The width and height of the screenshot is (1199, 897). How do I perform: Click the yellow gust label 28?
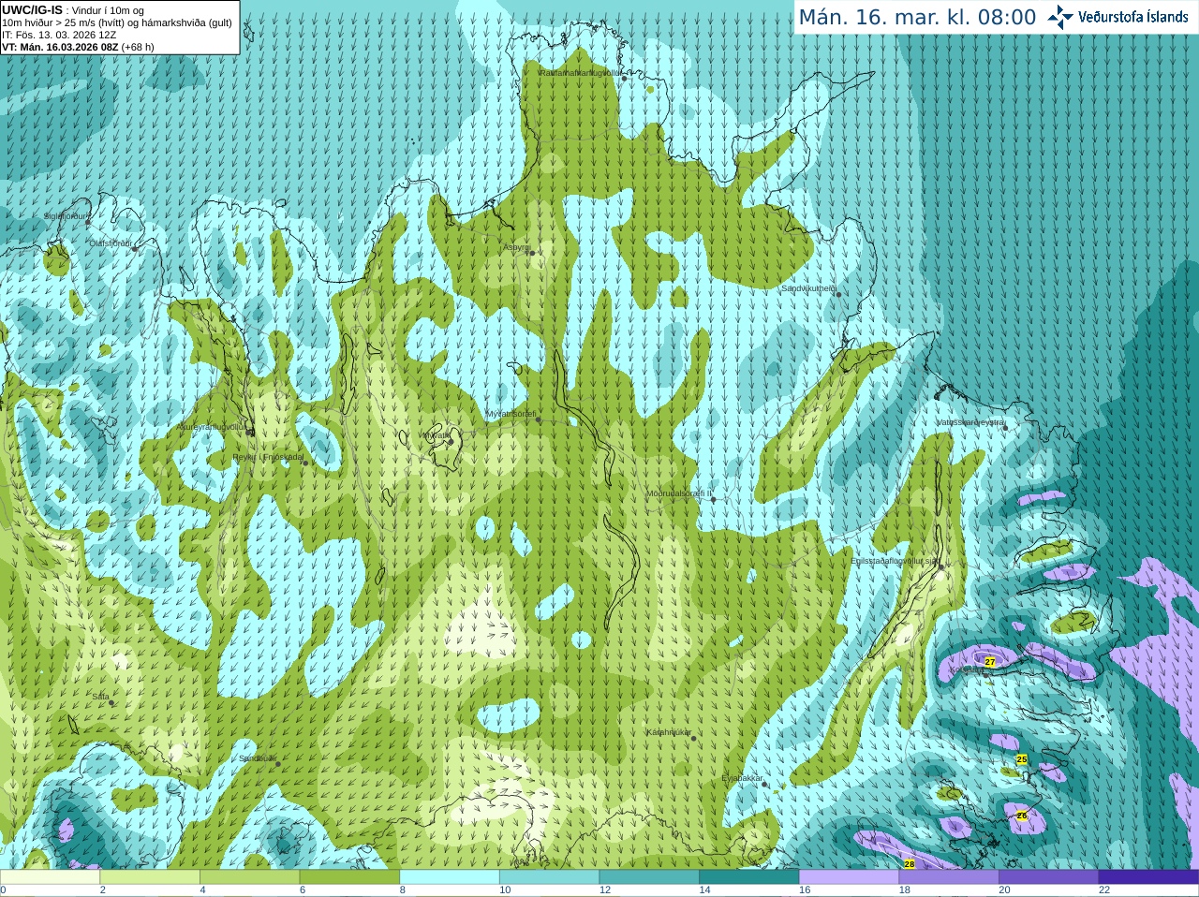(x=909, y=863)
